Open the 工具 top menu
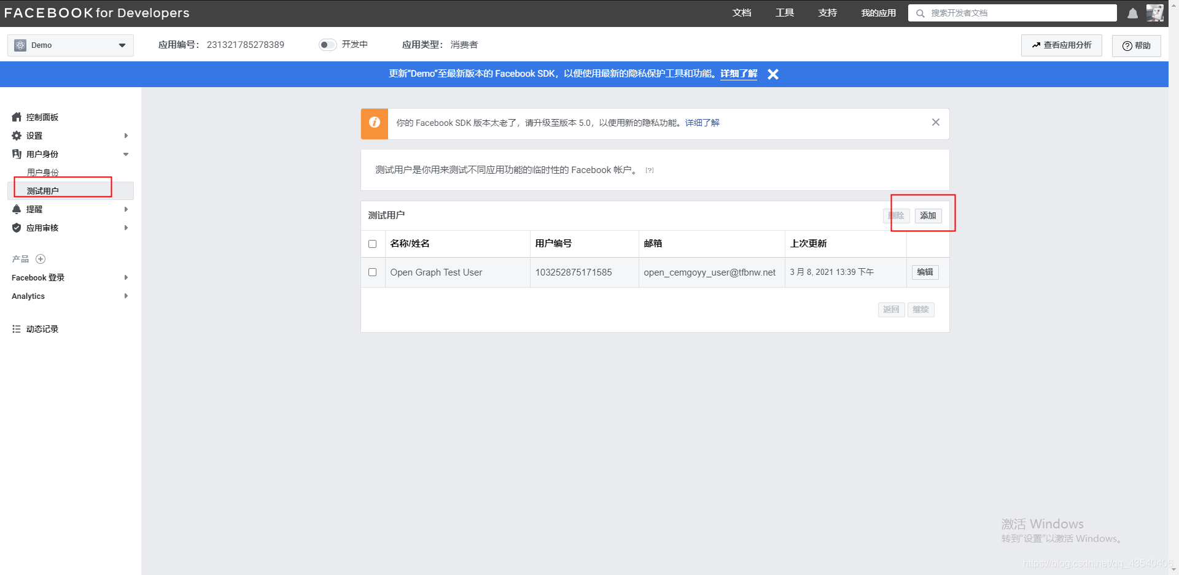The height and width of the screenshot is (575, 1179). click(x=785, y=13)
